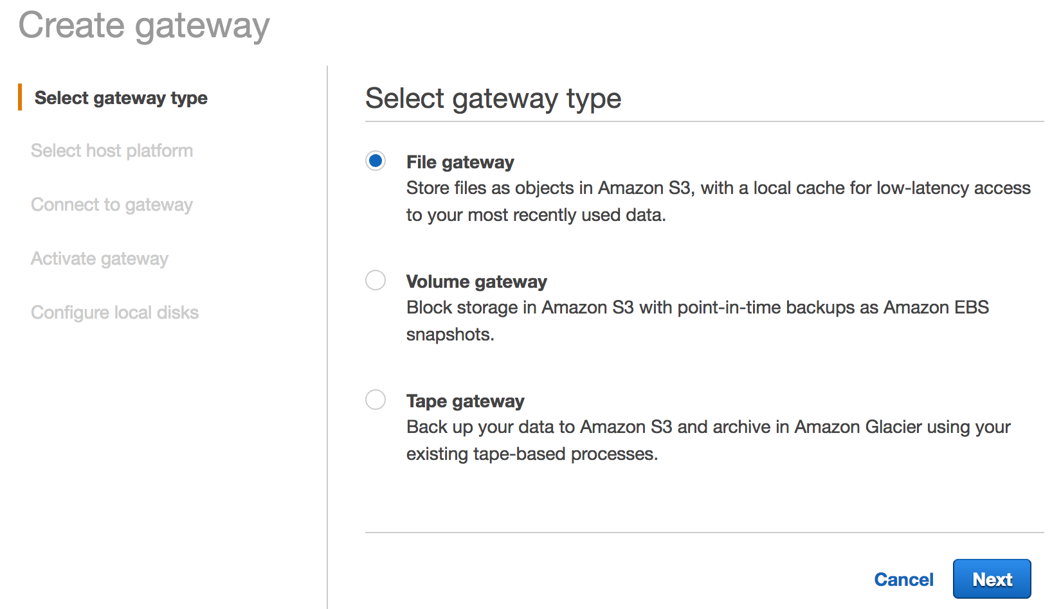The image size is (1052, 609).
Task: Jump to the Connect to gateway step
Action: pyautogui.click(x=112, y=204)
